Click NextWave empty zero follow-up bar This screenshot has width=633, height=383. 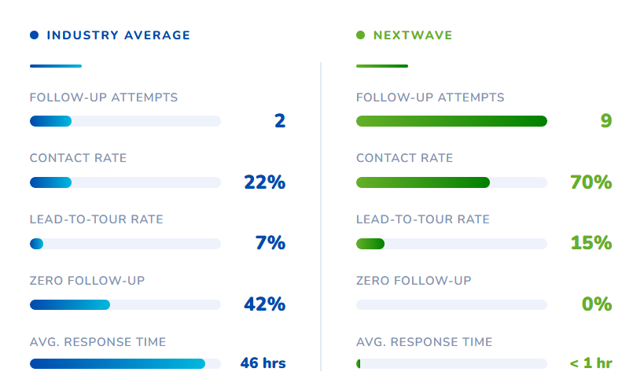[x=451, y=305]
